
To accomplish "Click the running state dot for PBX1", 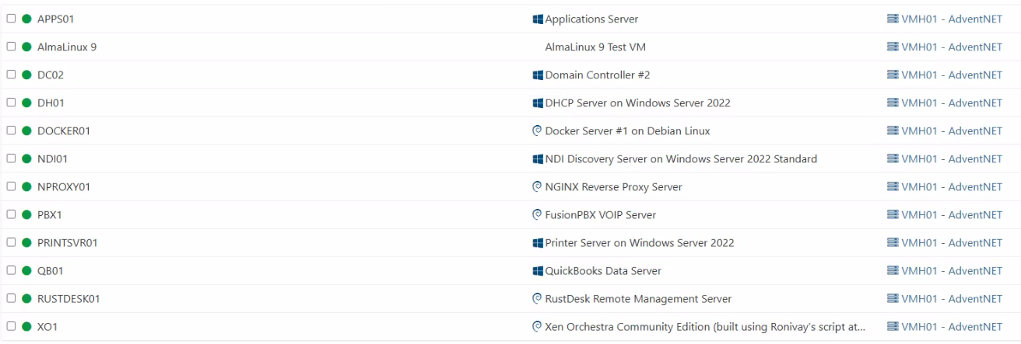I will pos(26,214).
